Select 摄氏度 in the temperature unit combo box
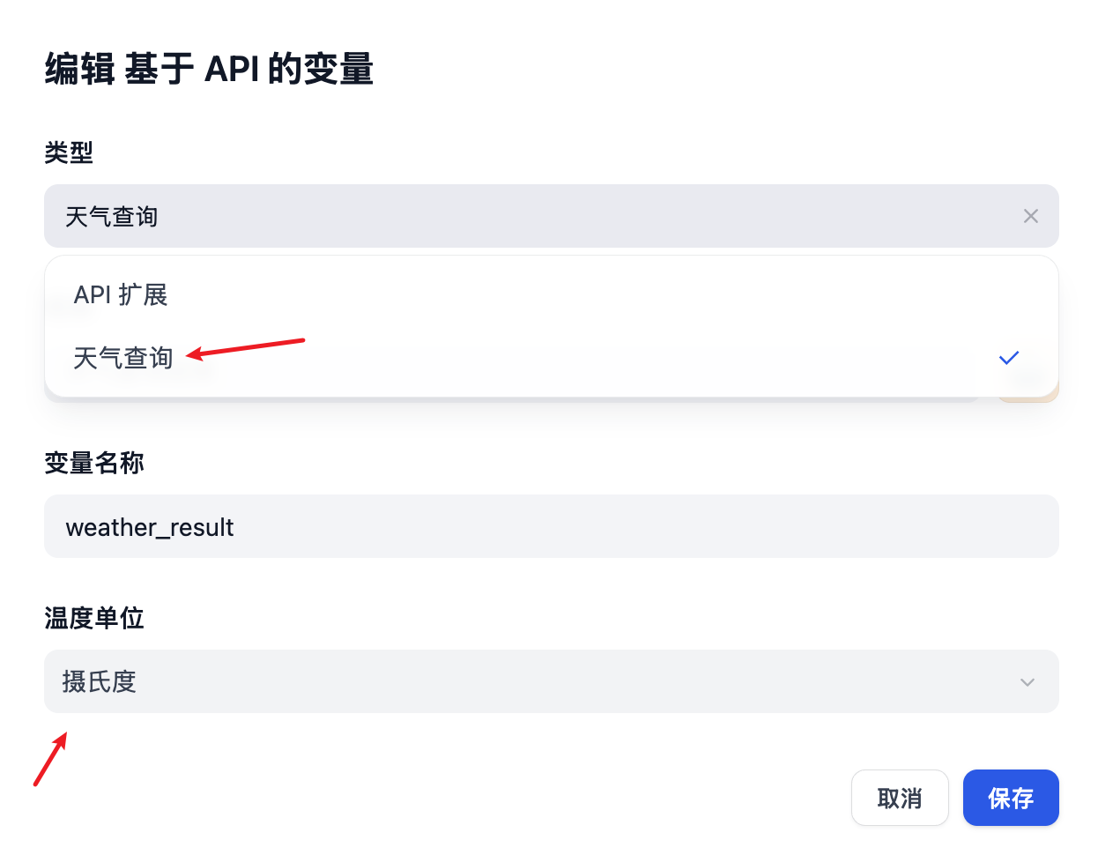The width and height of the screenshot is (1098, 855). [x=551, y=681]
